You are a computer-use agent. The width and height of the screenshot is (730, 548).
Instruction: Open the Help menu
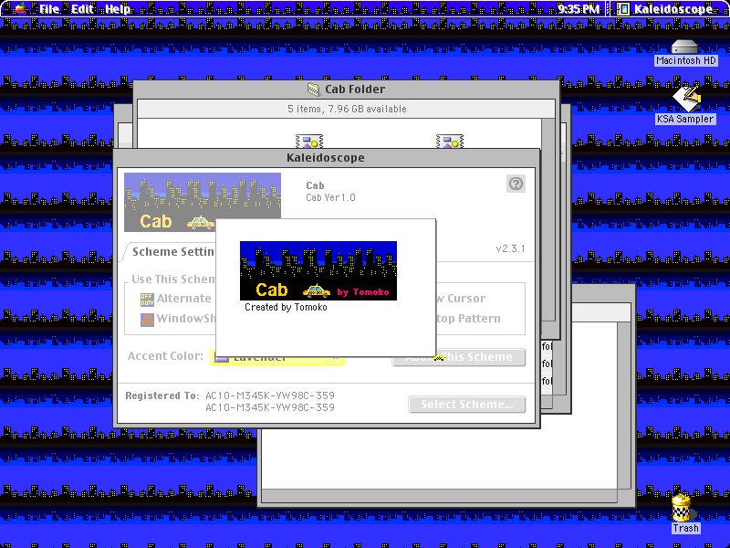(x=118, y=9)
